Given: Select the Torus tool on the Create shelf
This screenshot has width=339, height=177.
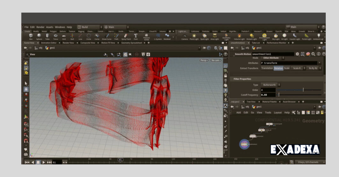Looking at the screenshot, I should tap(55, 36).
